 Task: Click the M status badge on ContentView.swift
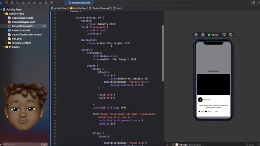click(x=44, y=26)
